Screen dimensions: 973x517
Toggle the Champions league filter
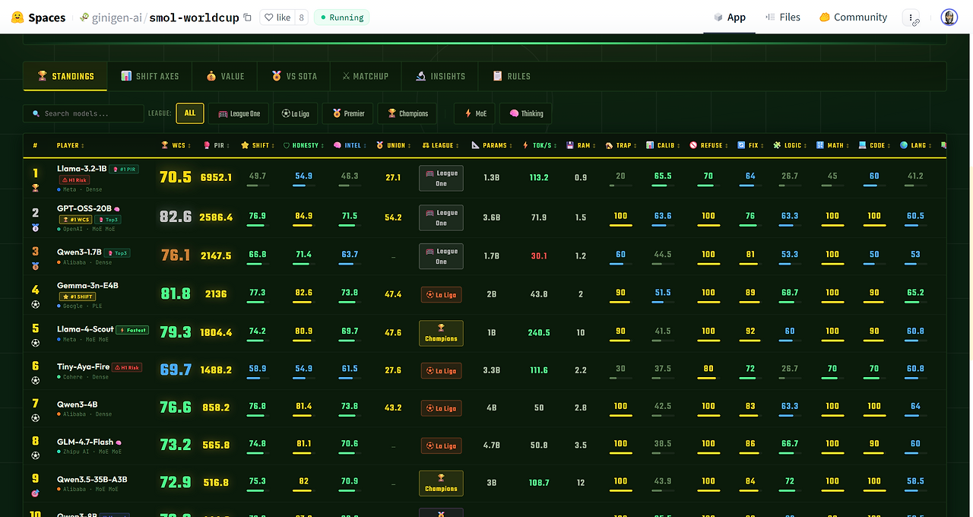point(407,113)
